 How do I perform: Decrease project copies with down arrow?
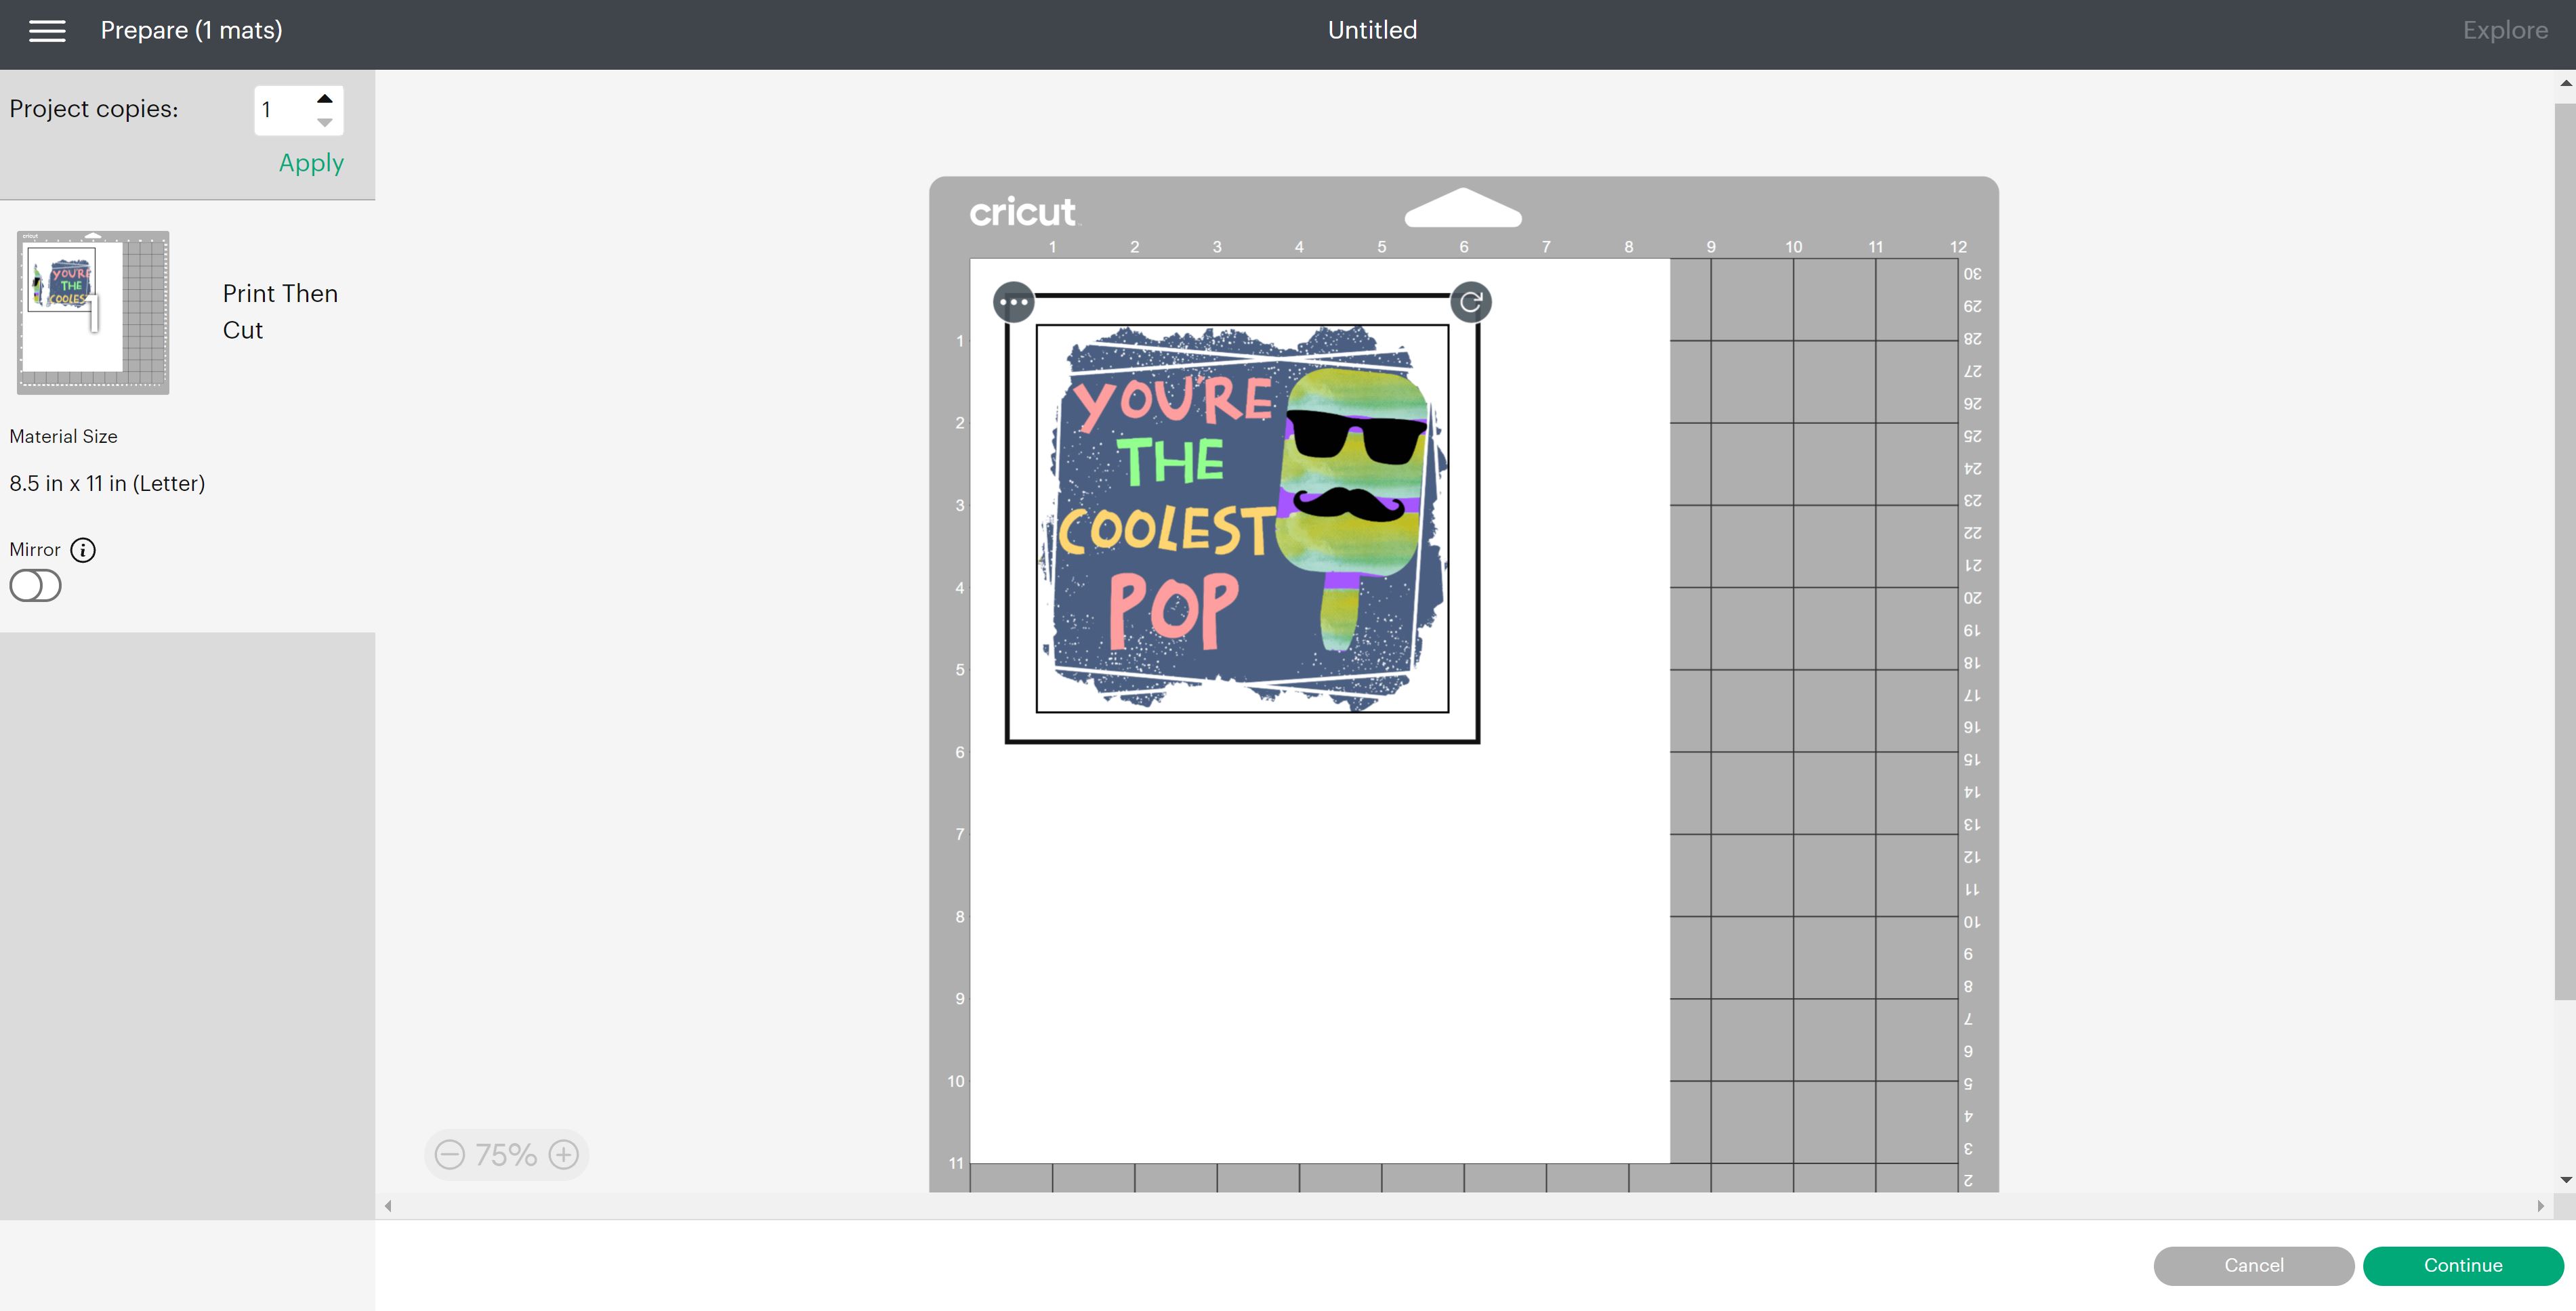(325, 122)
